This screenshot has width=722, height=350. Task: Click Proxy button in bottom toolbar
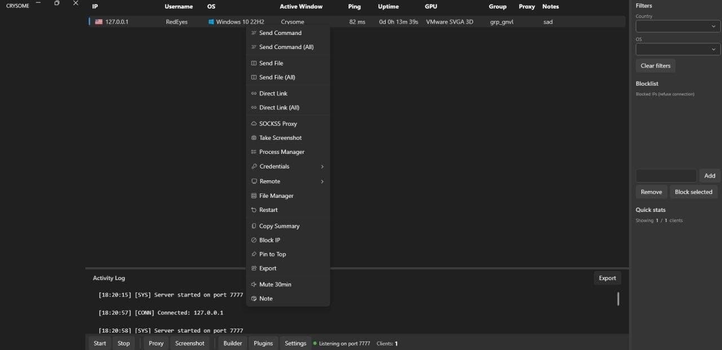(x=156, y=343)
